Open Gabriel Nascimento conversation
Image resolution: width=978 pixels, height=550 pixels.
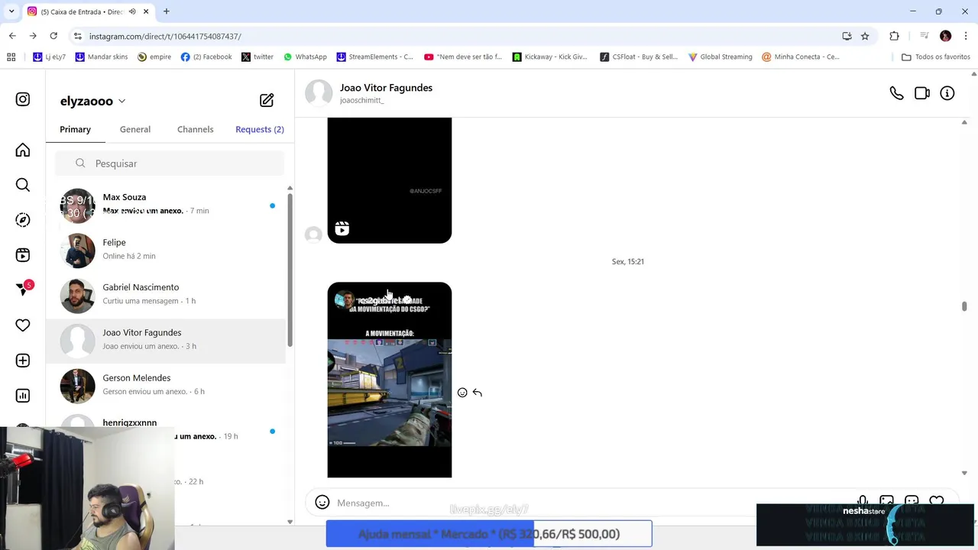167,295
